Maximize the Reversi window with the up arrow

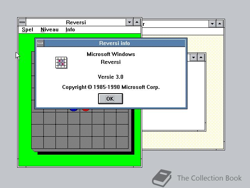(137, 22)
